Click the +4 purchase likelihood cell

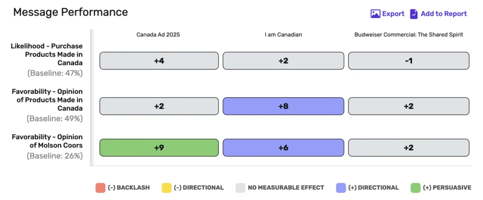[159, 61]
